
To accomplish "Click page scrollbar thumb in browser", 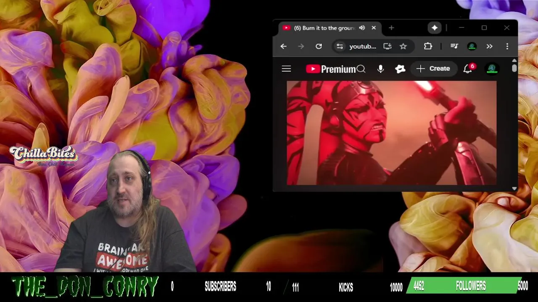I will (514, 68).
